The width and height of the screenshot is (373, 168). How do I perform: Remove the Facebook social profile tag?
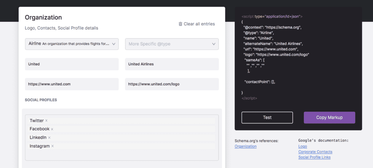[52, 129]
